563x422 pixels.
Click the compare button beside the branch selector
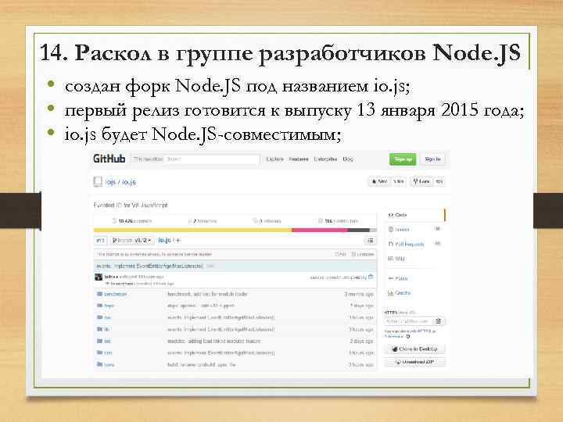(100, 241)
